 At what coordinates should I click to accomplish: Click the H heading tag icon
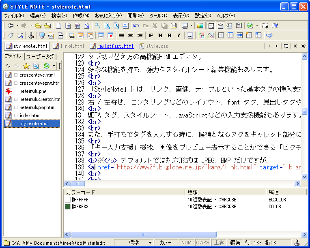160,36
